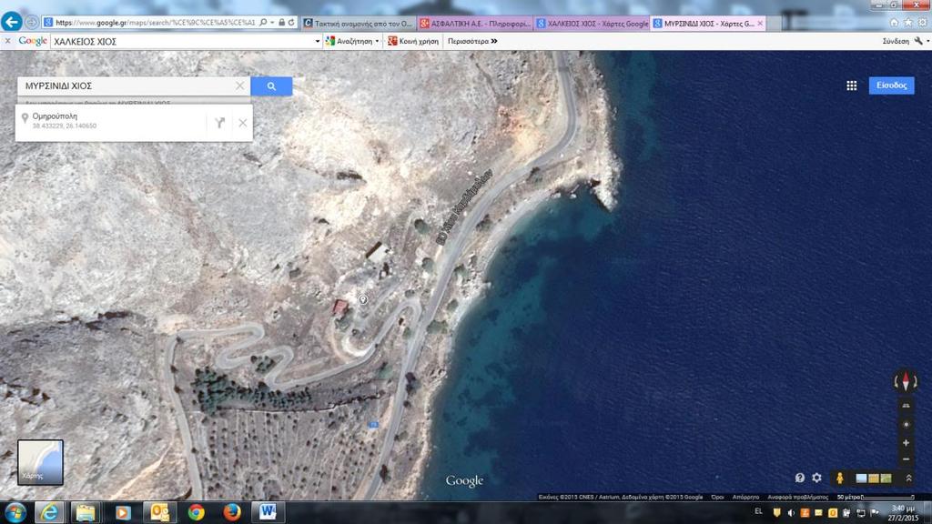Switch to the ΧΑΛΚΕΙΟΣ ΧΙΟΣ maps tab
932x524 pixels.
point(591,23)
